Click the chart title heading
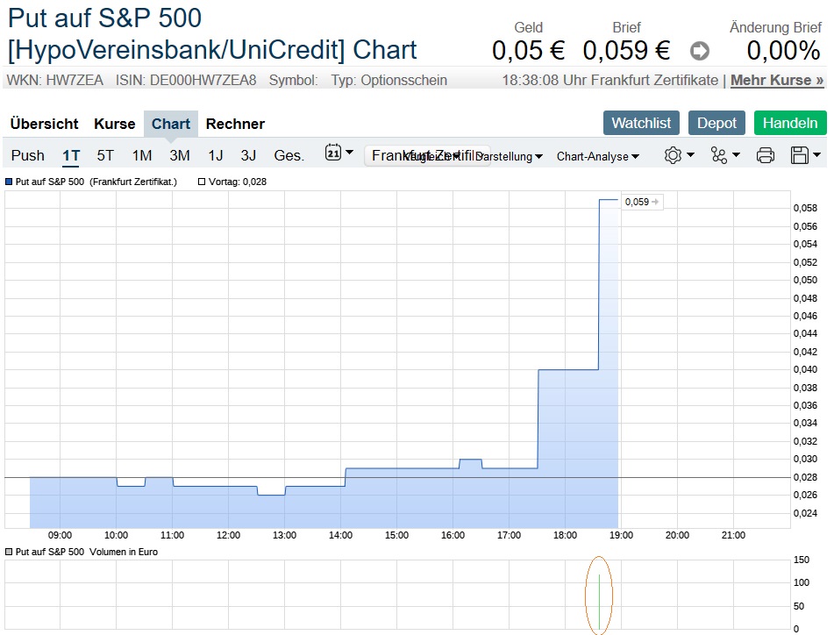The width and height of the screenshot is (834, 635). 212,34
